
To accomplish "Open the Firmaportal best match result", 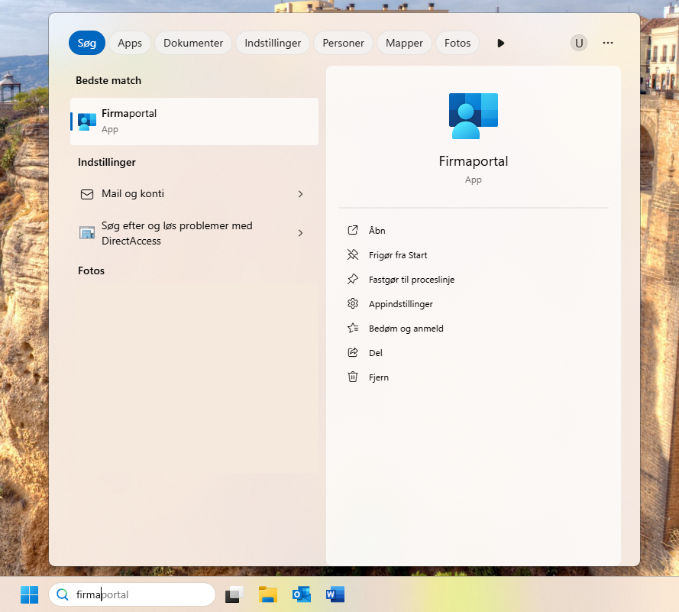I will click(x=194, y=121).
